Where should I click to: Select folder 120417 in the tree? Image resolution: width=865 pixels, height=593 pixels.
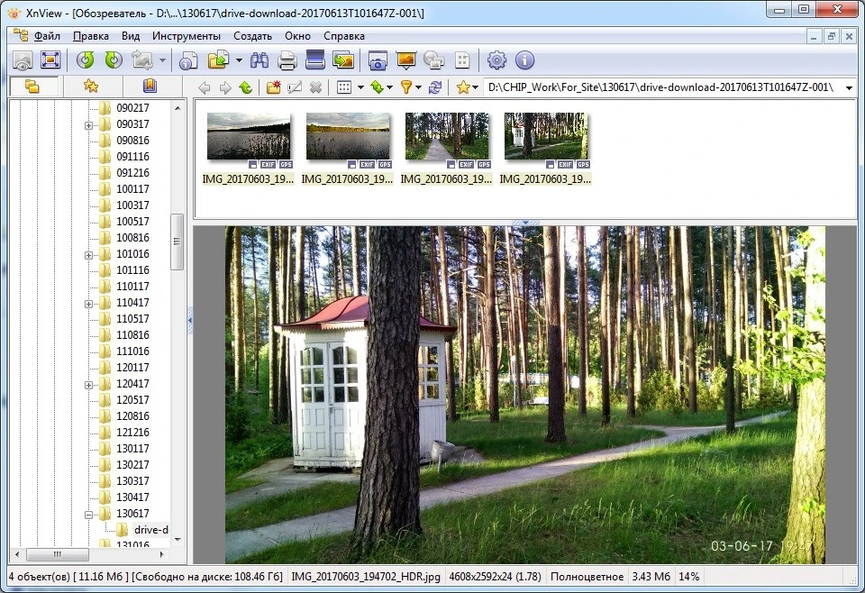click(132, 384)
